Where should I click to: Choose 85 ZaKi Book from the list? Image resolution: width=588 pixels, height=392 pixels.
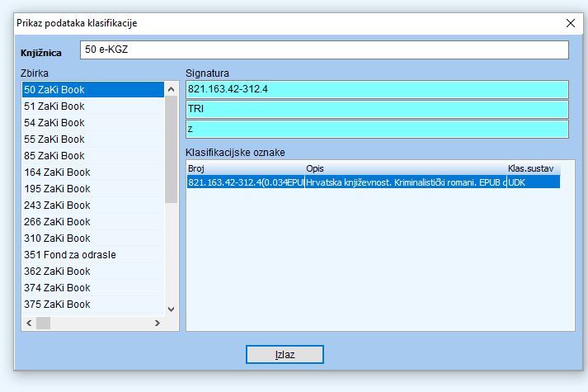(x=93, y=155)
